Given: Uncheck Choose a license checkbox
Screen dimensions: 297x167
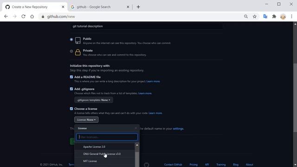Looking at the screenshot, I should pos(71,109).
